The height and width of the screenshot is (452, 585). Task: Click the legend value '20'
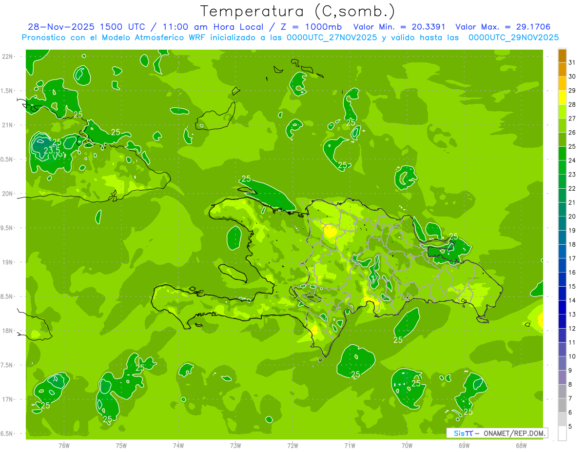572,216
